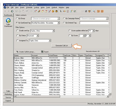Enable the Assigned To checkbox
The height and width of the screenshot is (109, 116).
[17, 41]
